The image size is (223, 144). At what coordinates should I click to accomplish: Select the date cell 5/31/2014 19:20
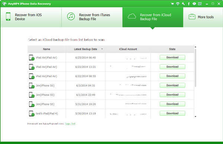point(85,104)
